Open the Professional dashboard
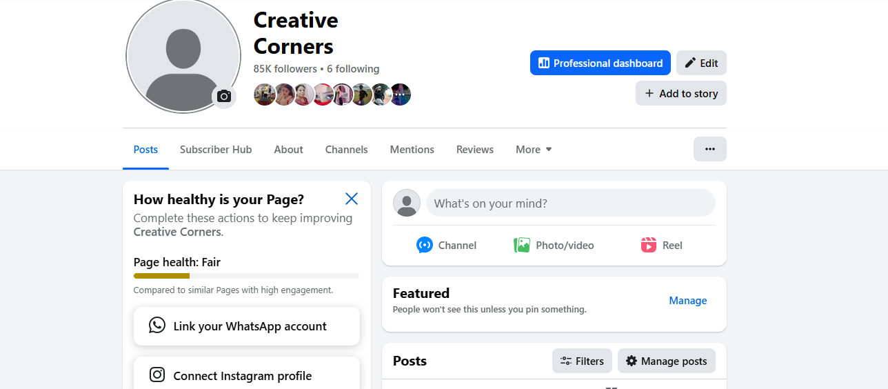Image resolution: width=888 pixels, height=389 pixels. (600, 63)
